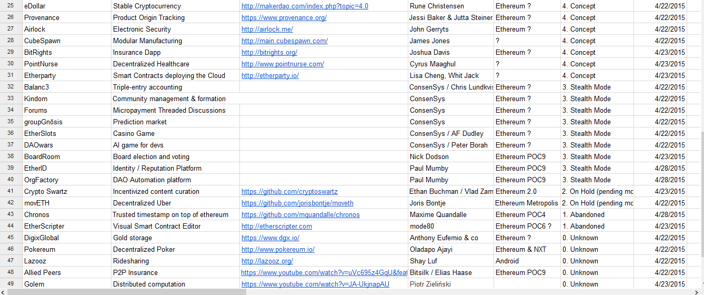Image resolution: width=704 pixels, height=295 pixels.
Task: Open the github cryptoswartz link
Action: pyautogui.click(x=289, y=192)
